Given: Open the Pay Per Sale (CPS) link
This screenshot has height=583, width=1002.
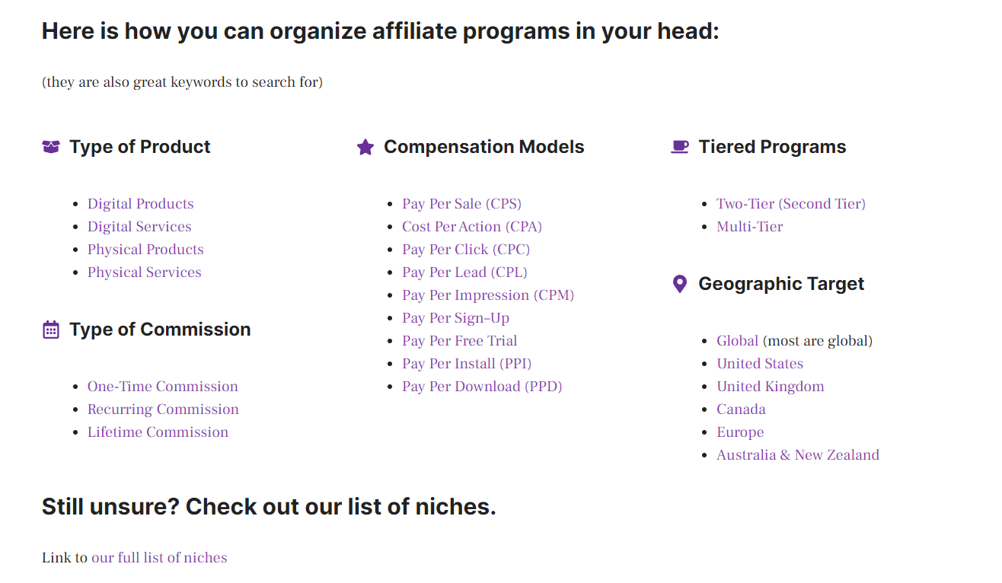Looking at the screenshot, I should [462, 204].
